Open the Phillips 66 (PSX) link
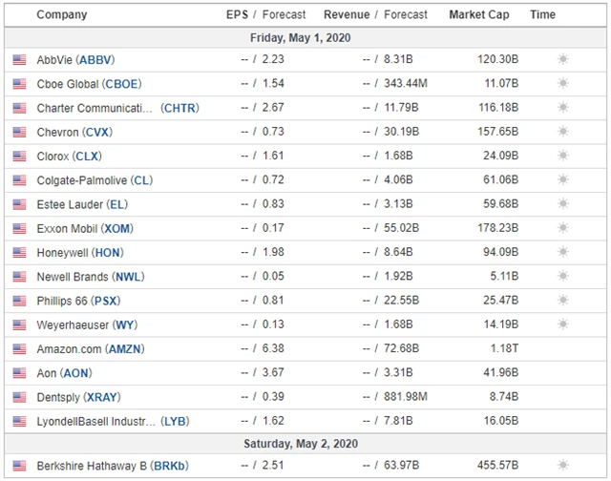Screen dimensions: 611x481 pyautogui.click(x=78, y=301)
